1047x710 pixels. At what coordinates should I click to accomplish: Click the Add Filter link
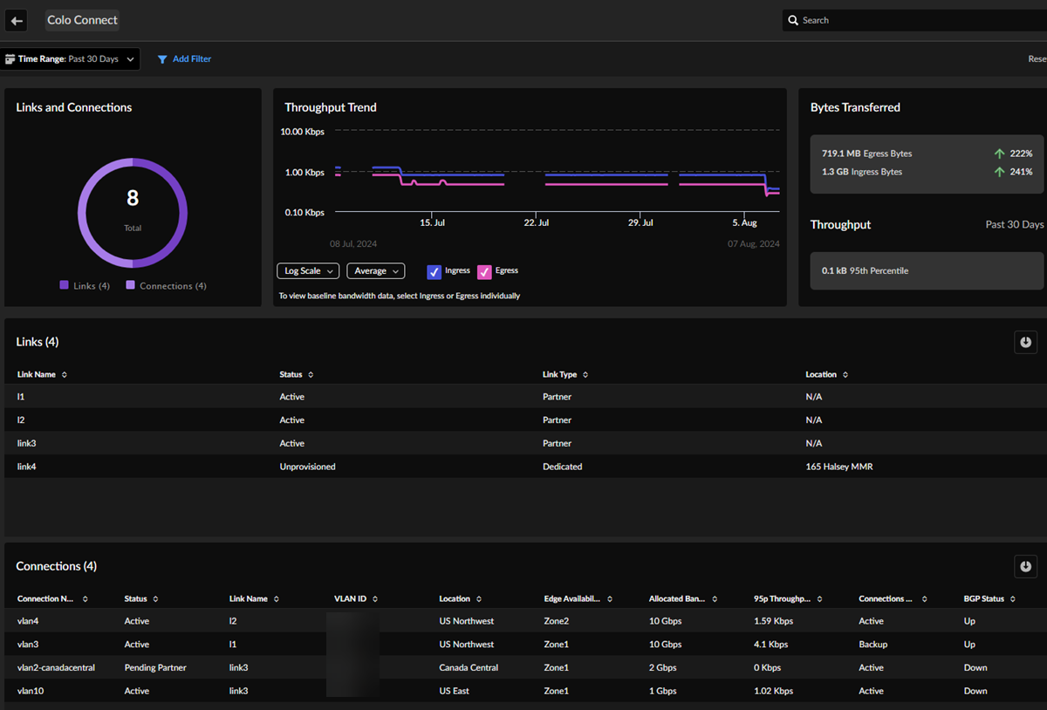tap(191, 59)
